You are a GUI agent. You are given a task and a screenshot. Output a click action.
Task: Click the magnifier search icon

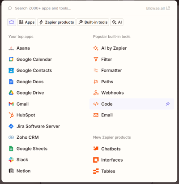10,8
